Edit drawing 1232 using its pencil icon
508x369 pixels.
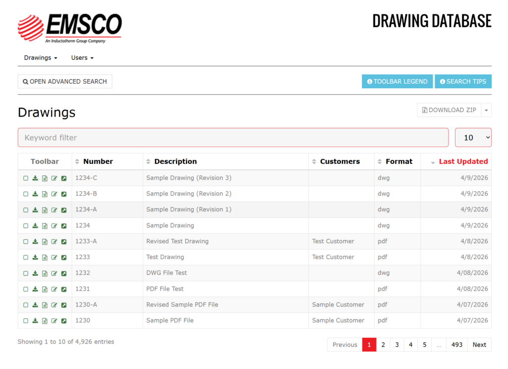pos(54,273)
